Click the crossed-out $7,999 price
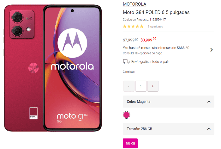This screenshot has width=221, height=149. click(x=130, y=40)
